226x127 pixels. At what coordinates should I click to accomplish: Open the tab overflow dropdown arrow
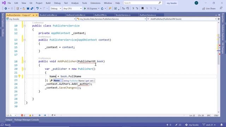pyautogui.click(x=216, y=15)
